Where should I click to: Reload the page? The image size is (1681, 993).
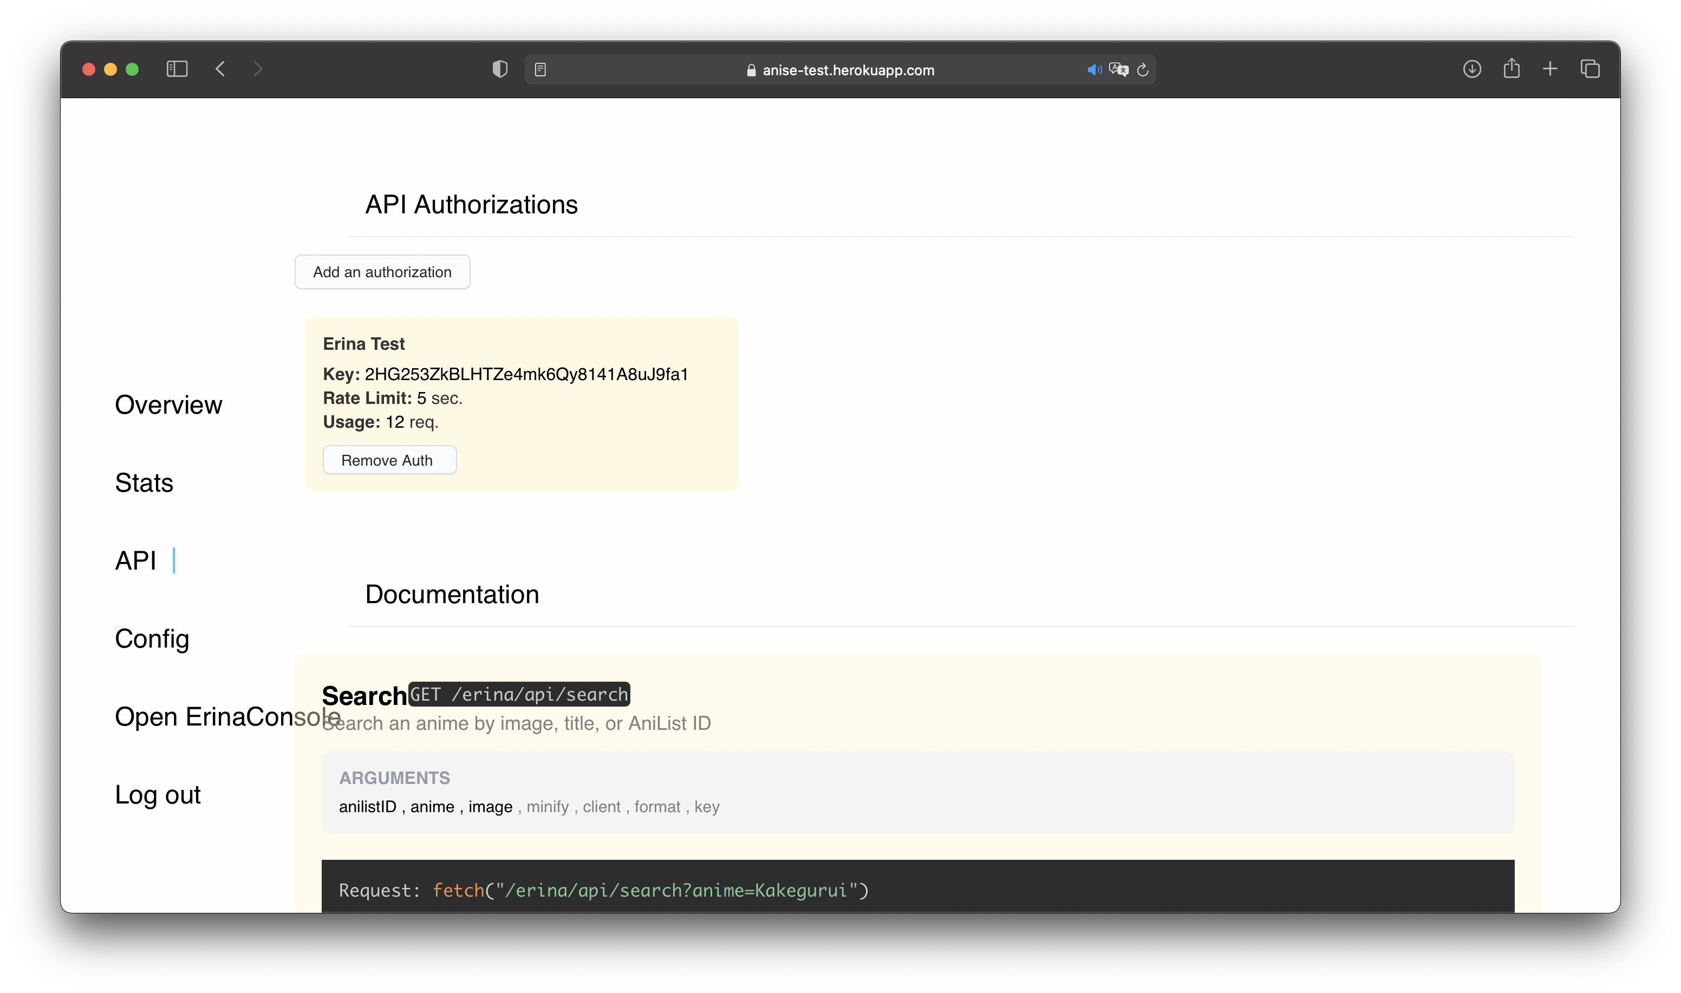(x=1143, y=70)
